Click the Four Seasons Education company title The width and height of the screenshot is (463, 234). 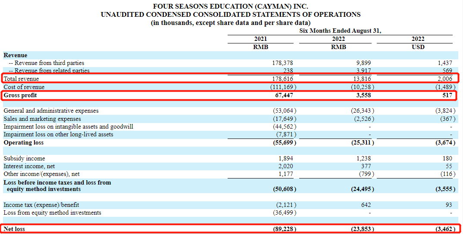click(x=231, y=6)
